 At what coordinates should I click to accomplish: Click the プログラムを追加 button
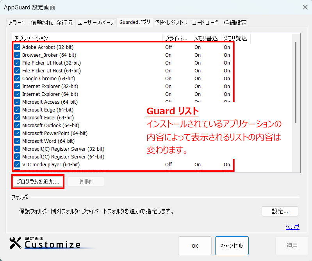pos(38,182)
